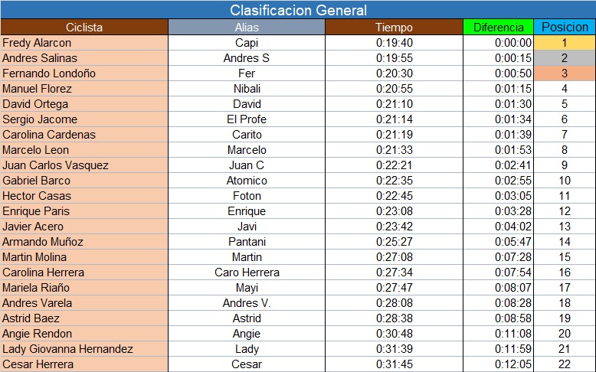Click the position 22 cell
This screenshot has height=372, width=596.
pyautogui.click(x=565, y=364)
